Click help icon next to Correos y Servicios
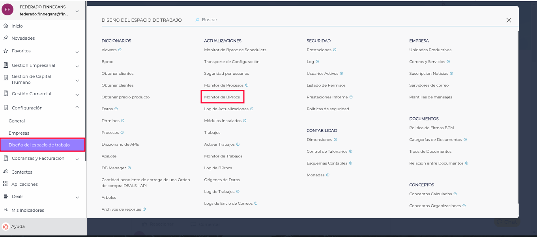 coord(448,61)
